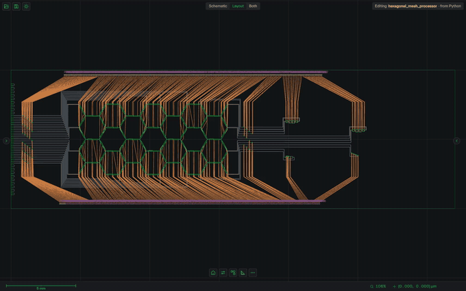Image resolution: width=466 pixels, height=291 pixels.
Task: Toggle light/dark theme sun icon
Action: tap(26, 6)
